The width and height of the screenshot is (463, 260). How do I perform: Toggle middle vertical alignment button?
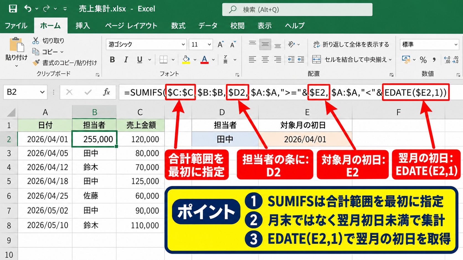click(265, 44)
